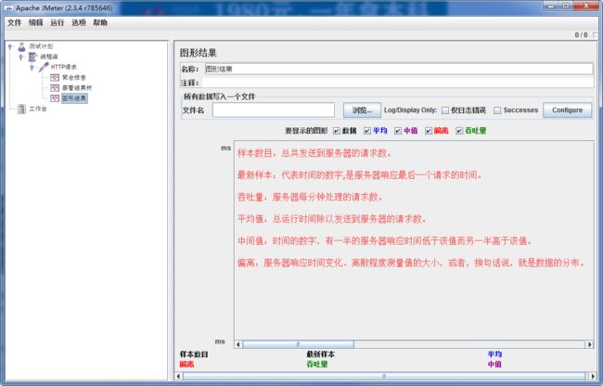The width and height of the screenshot is (603, 386).
Task: Click the 0 / 0 thread counter
Action: [x=581, y=35]
